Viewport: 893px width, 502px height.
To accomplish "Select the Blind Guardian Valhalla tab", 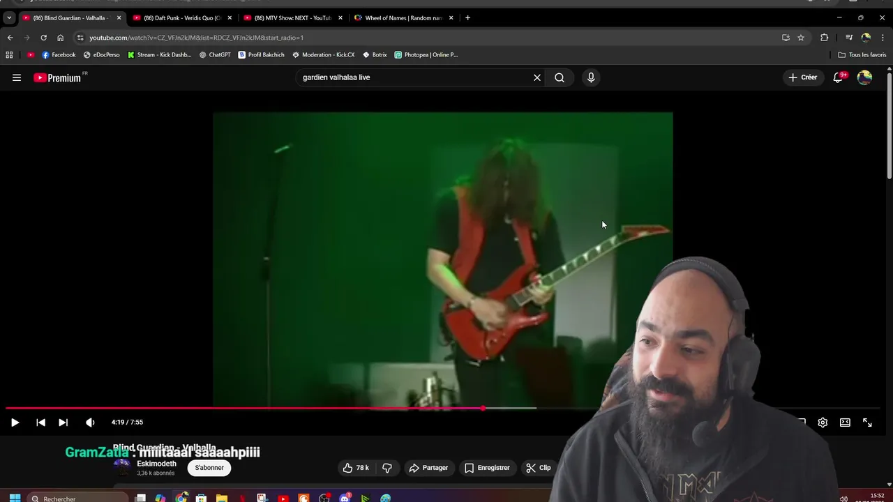I will click(70, 17).
